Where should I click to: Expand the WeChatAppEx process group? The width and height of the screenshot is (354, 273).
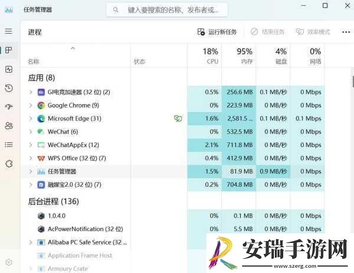(31, 145)
